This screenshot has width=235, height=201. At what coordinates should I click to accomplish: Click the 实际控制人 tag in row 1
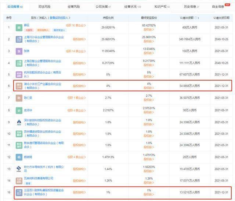[43, 30]
